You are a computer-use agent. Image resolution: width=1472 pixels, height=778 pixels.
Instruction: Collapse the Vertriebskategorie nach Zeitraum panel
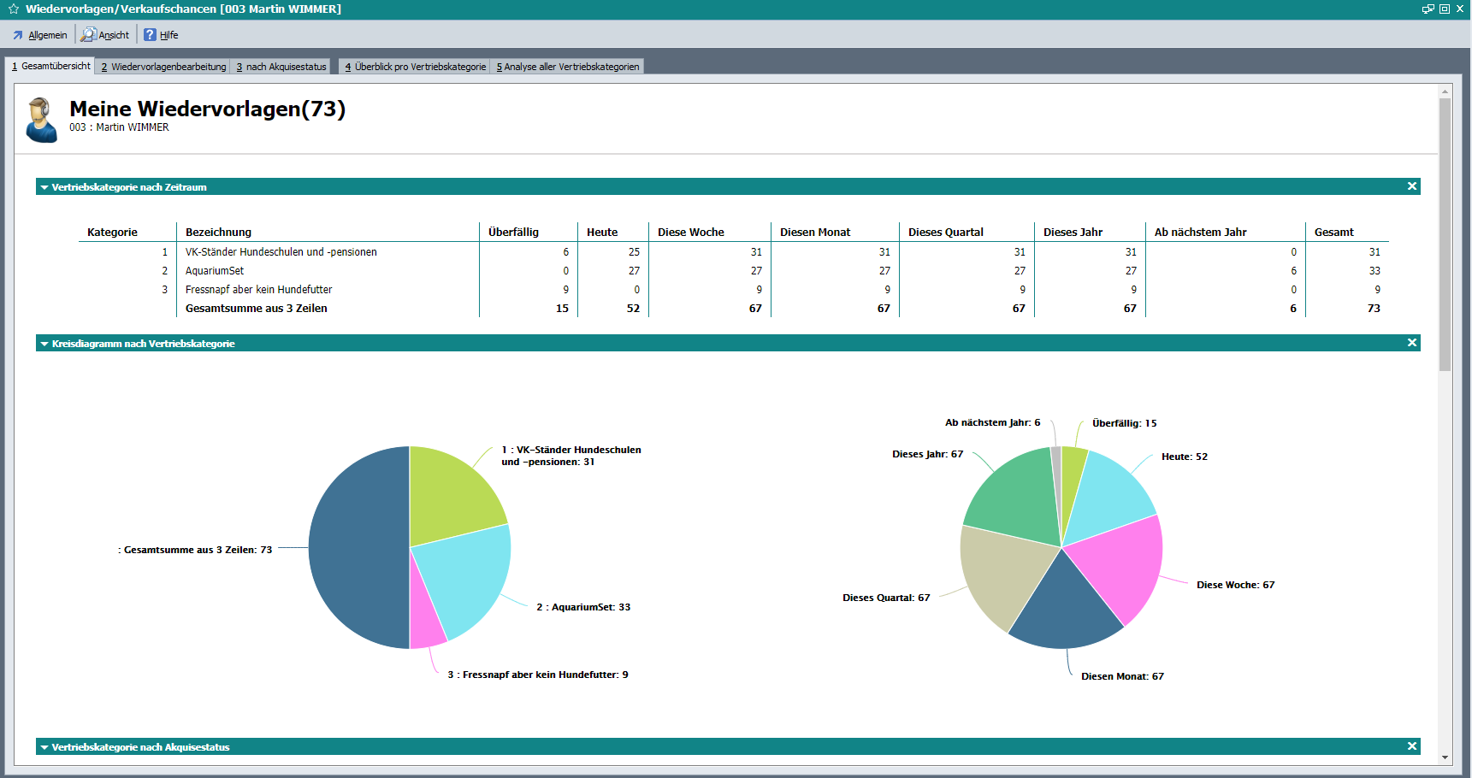point(44,187)
